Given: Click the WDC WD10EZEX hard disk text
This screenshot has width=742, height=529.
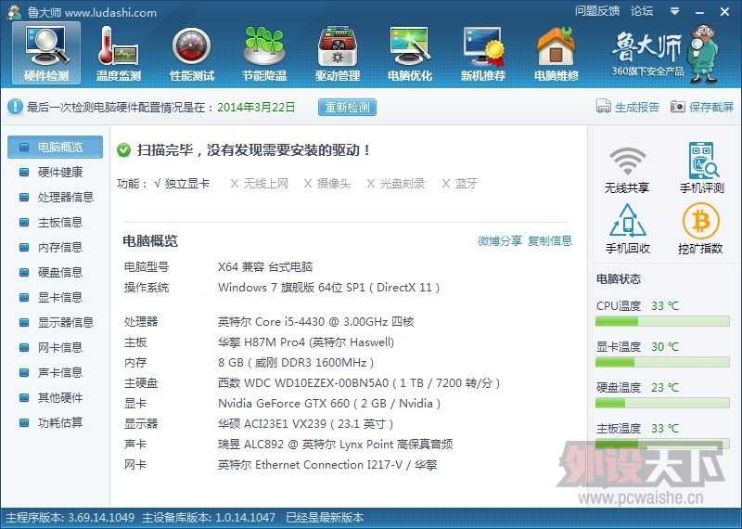Looking at the screenshot, I should 359,382.
